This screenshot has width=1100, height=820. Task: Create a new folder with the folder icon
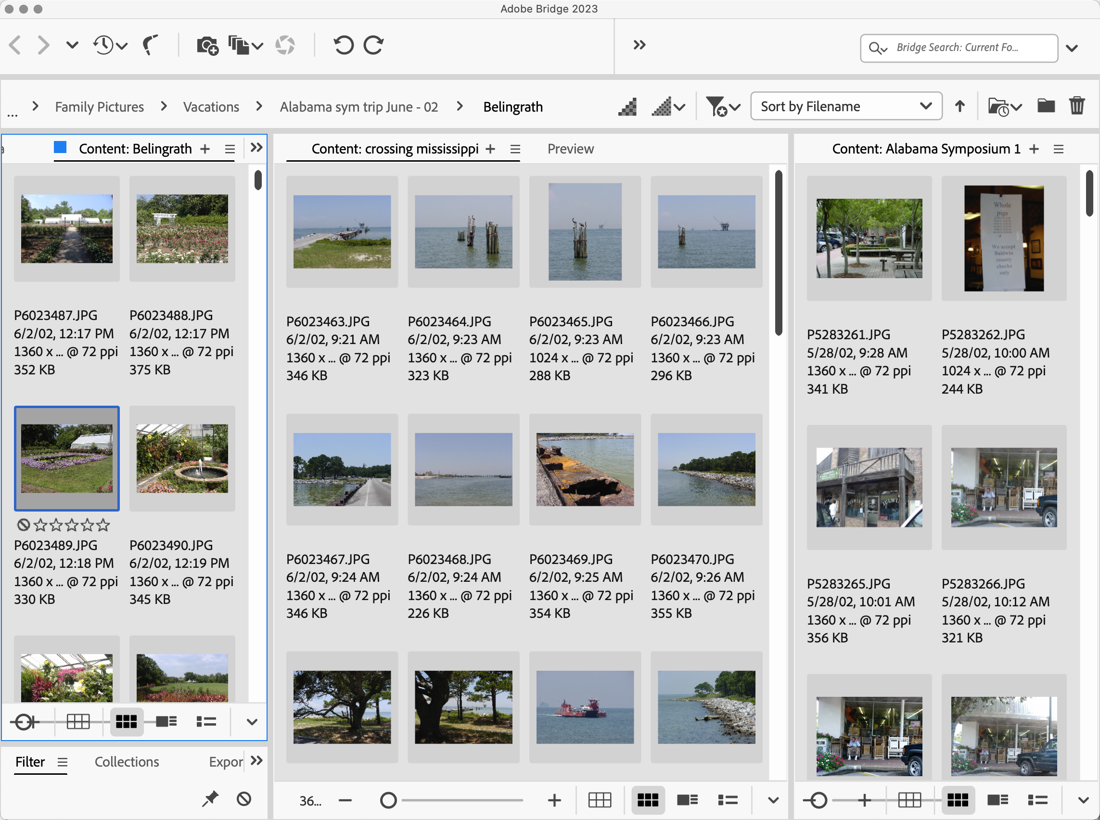click(x=1046, y=106)
